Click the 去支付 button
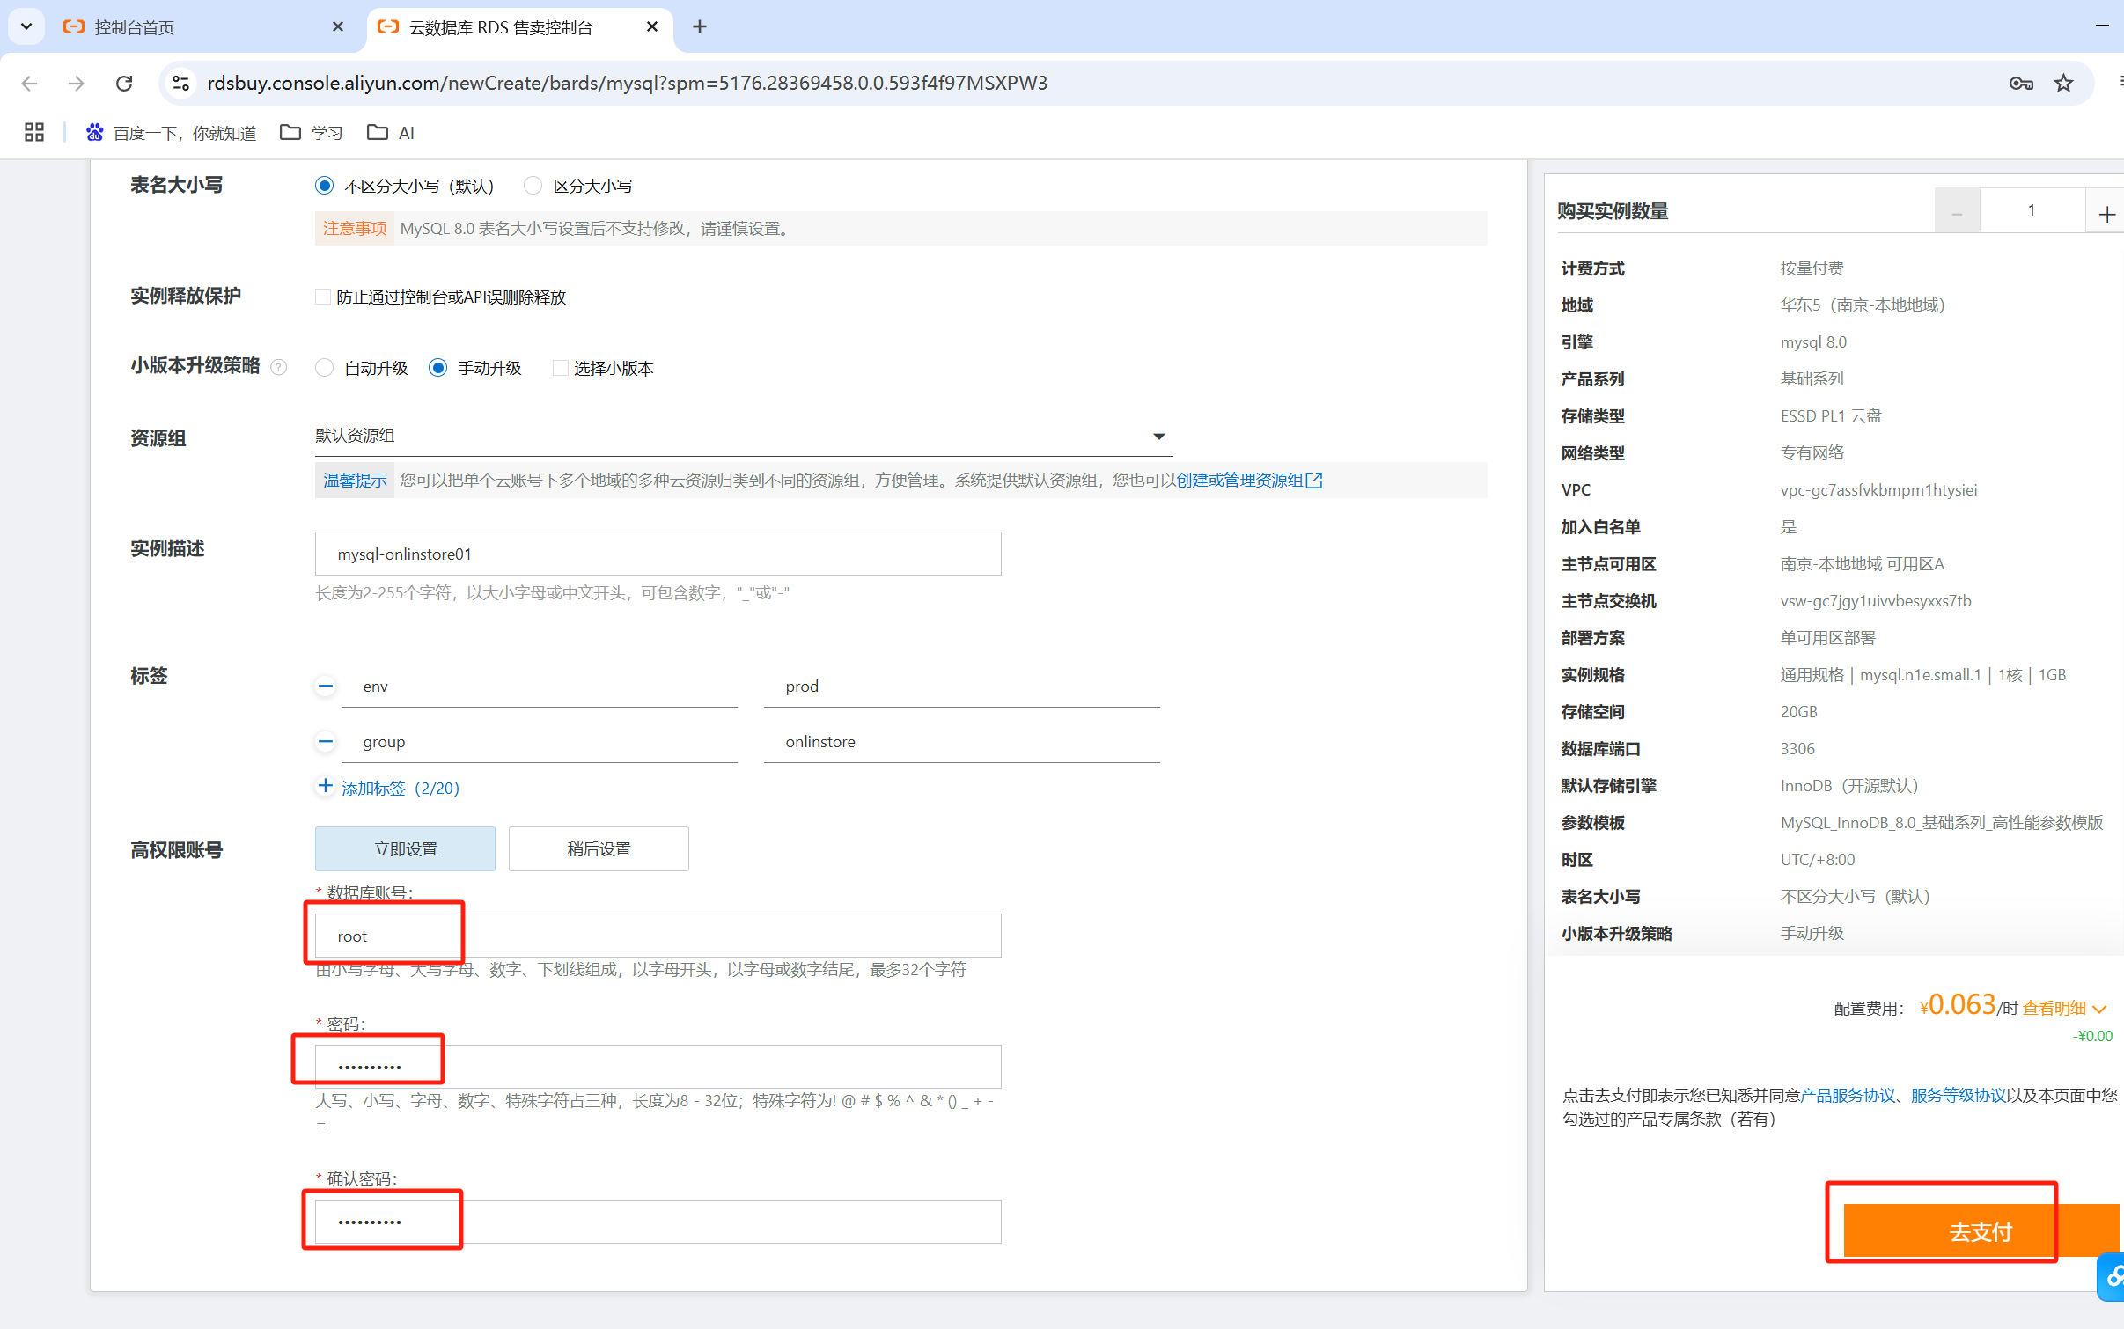Image resolution: width=2124 pixels, height=1329 pixels. click(x=1981, y=1230)
